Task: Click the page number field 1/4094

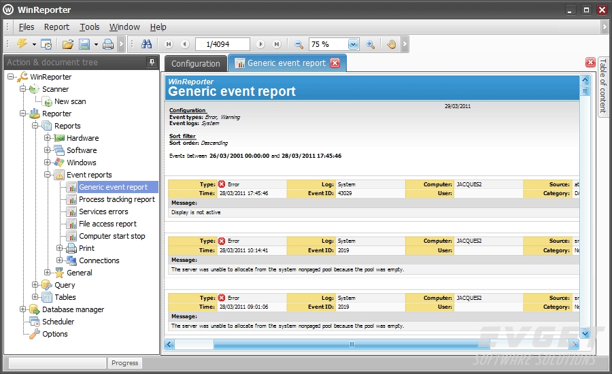Action: pyautogui.click(x=222, y=44)
